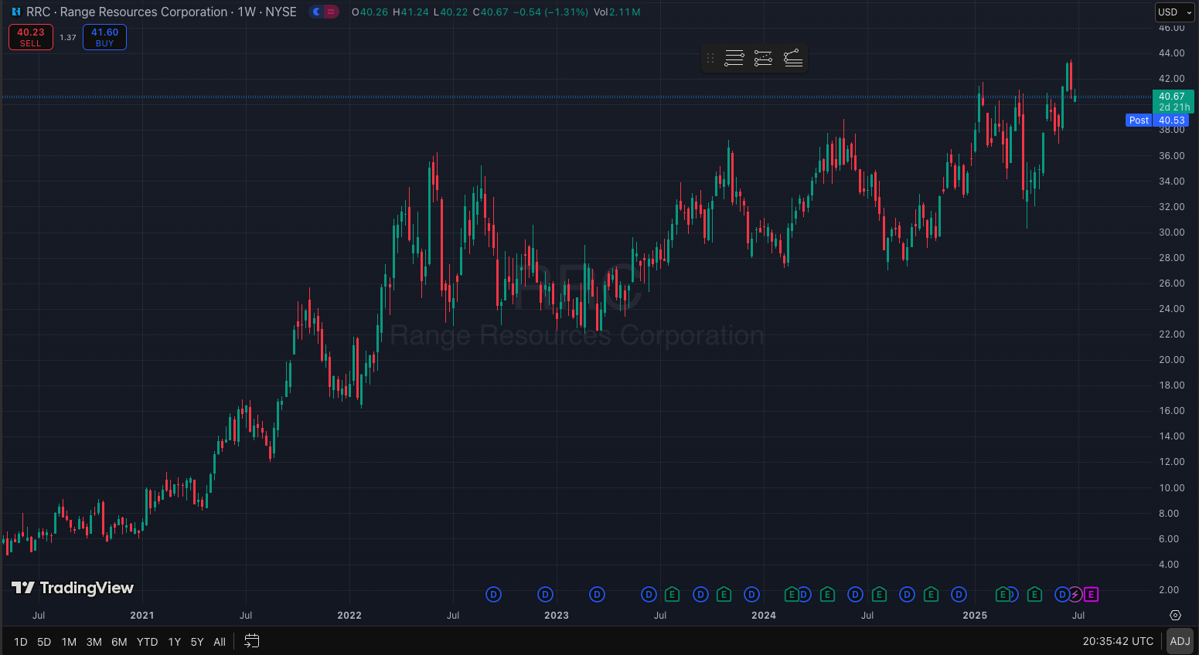
Task: Select the trend-based Fib extension tool
Action: tap(763, 58)
